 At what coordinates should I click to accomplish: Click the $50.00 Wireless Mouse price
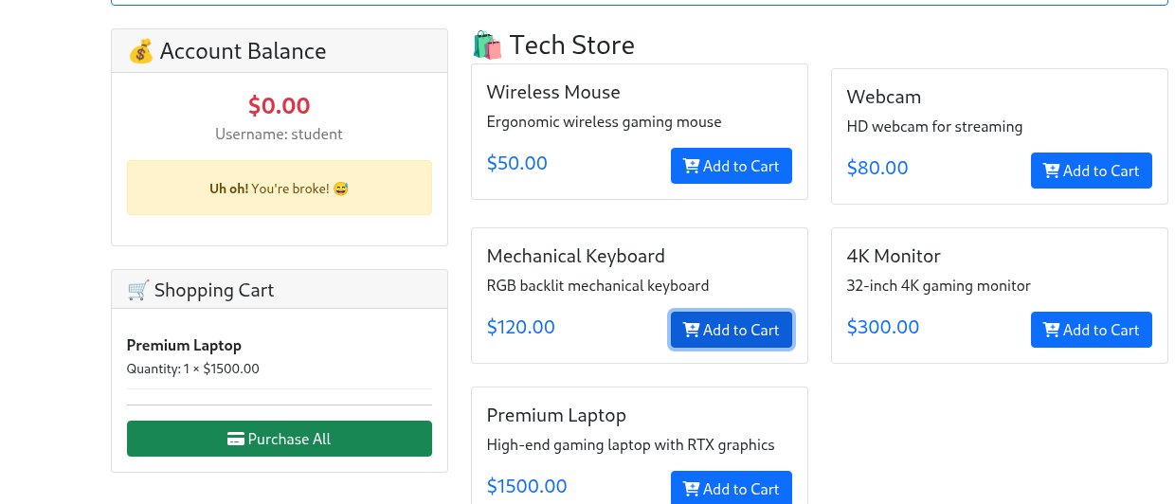tap(516, 163)
